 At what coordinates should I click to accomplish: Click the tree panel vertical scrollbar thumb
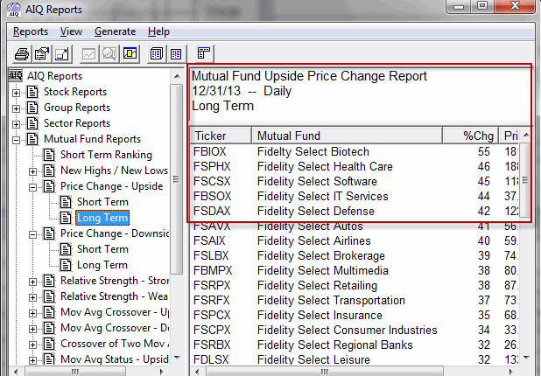(x=177, y=179)
